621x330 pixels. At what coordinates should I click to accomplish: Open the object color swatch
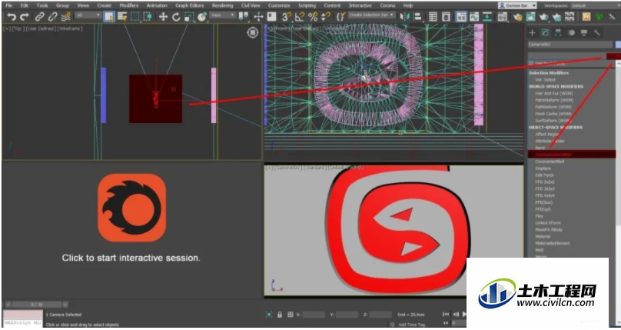618,45
